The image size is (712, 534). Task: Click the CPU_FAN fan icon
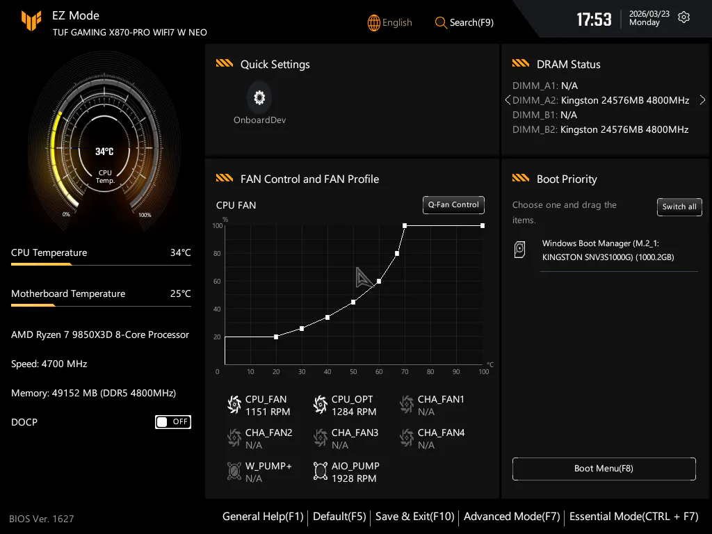click(x=234, y=405)
